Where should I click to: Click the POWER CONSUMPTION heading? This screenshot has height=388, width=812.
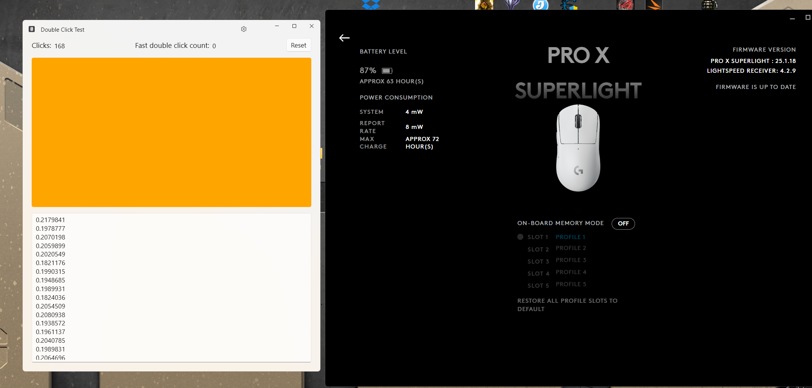click(396, 98)
